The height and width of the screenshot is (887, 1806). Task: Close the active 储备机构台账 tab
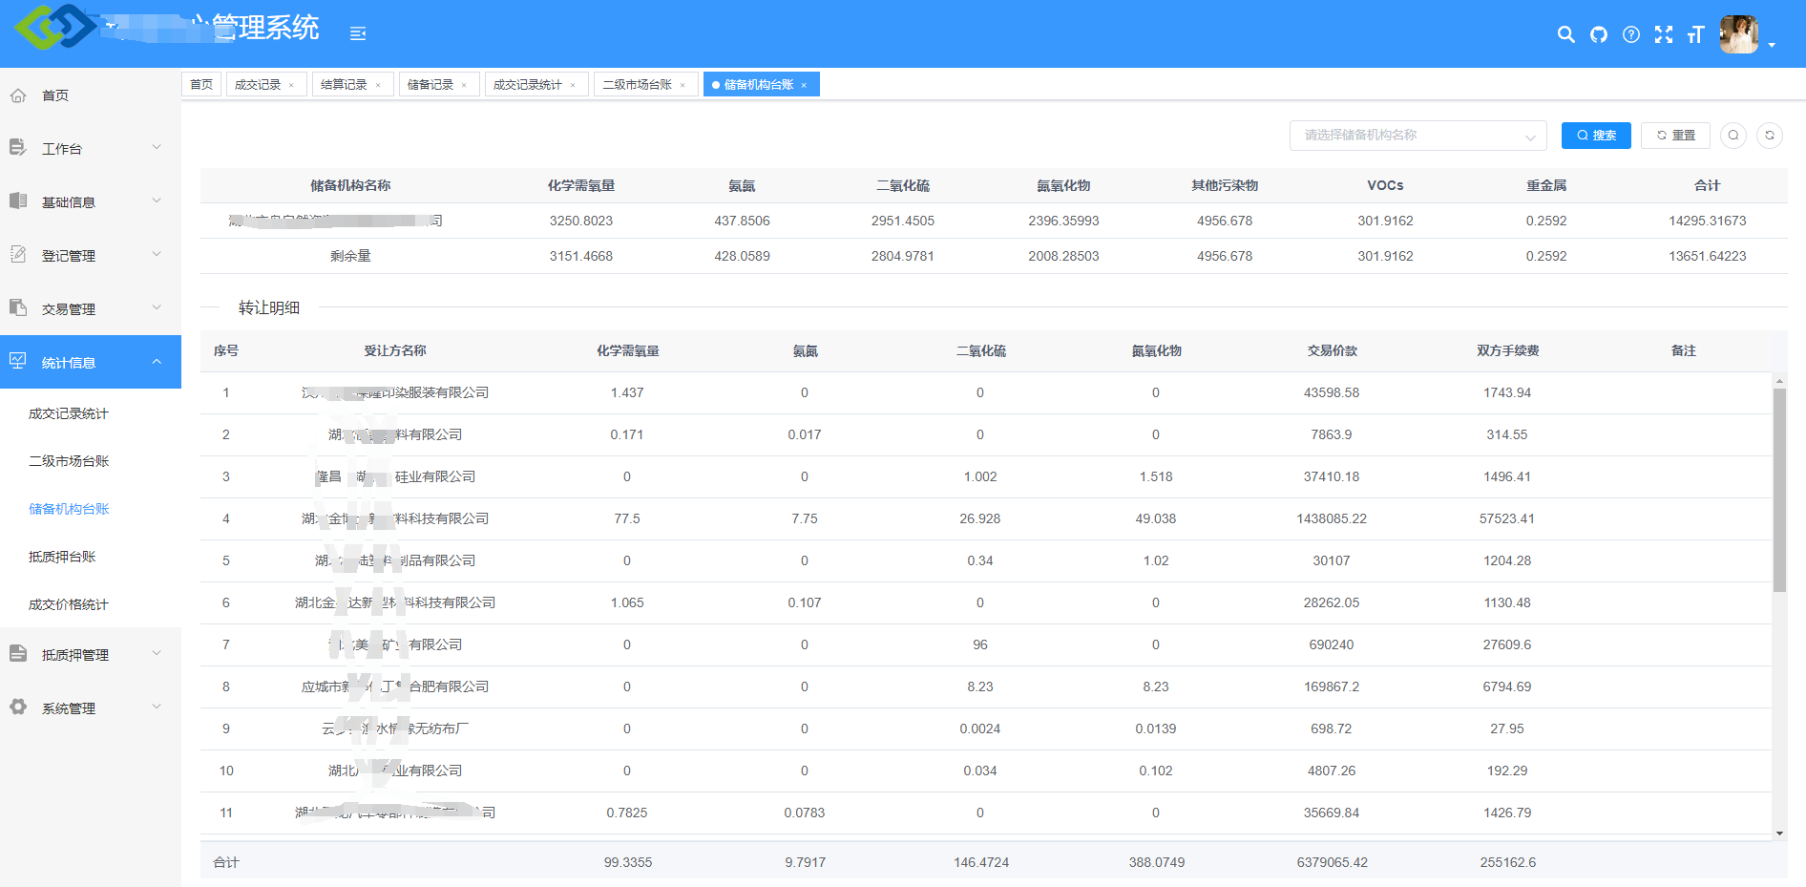(x=804, y=85)
